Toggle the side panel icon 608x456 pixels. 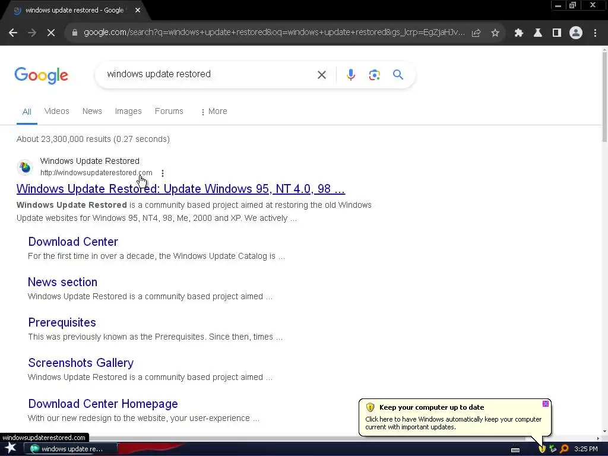pos(557,33)
